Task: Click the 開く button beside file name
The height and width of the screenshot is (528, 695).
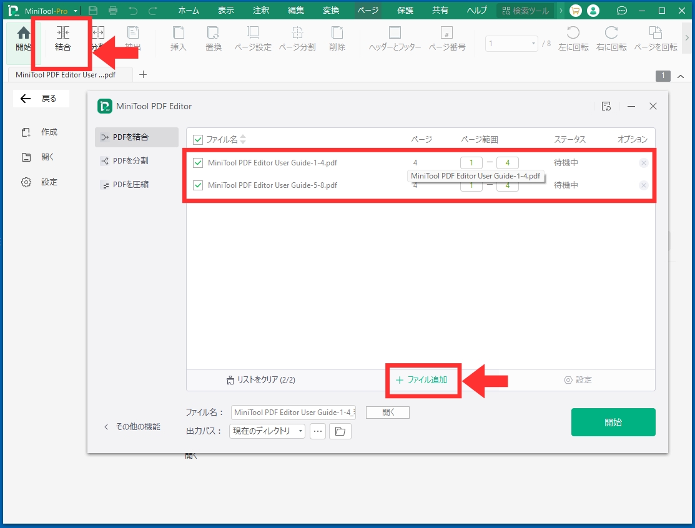Action: pyautogui.click(x=388, y=413)
